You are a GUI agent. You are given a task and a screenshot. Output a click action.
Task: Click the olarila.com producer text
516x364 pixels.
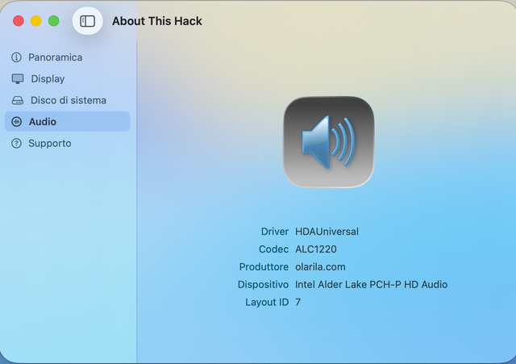tap(320, 267)
